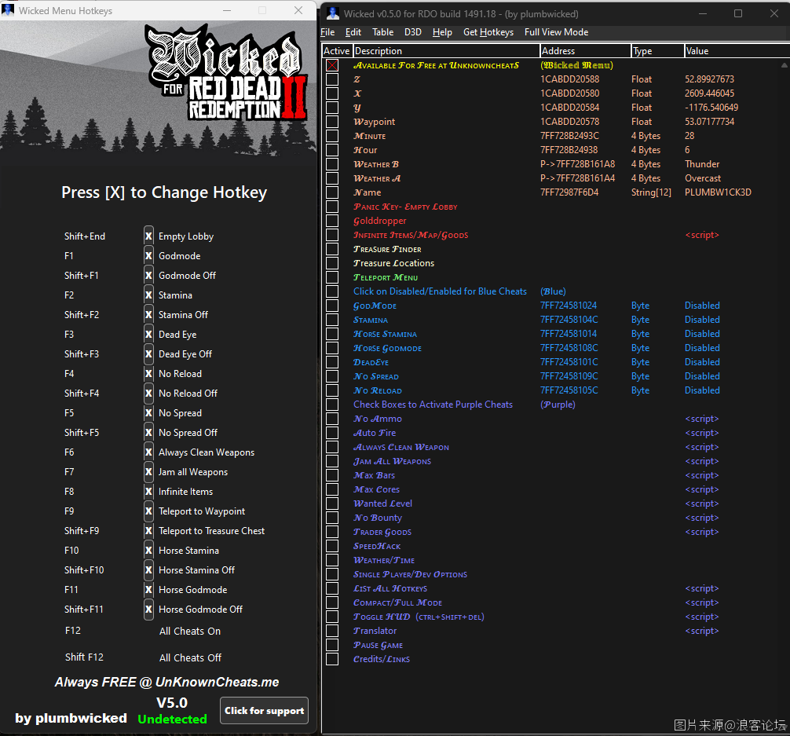
Task: Click X icon for No Reload Off
Action: pos(148,394)
